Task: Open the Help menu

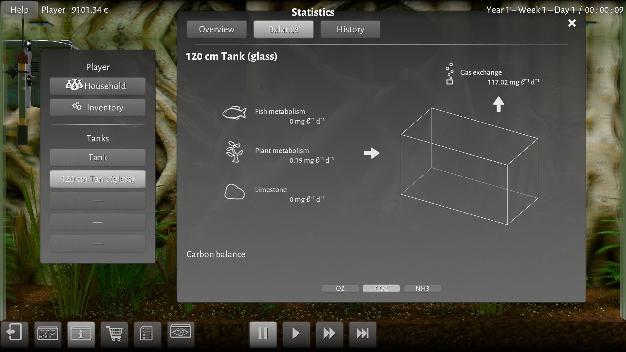Action: (19, 10)
